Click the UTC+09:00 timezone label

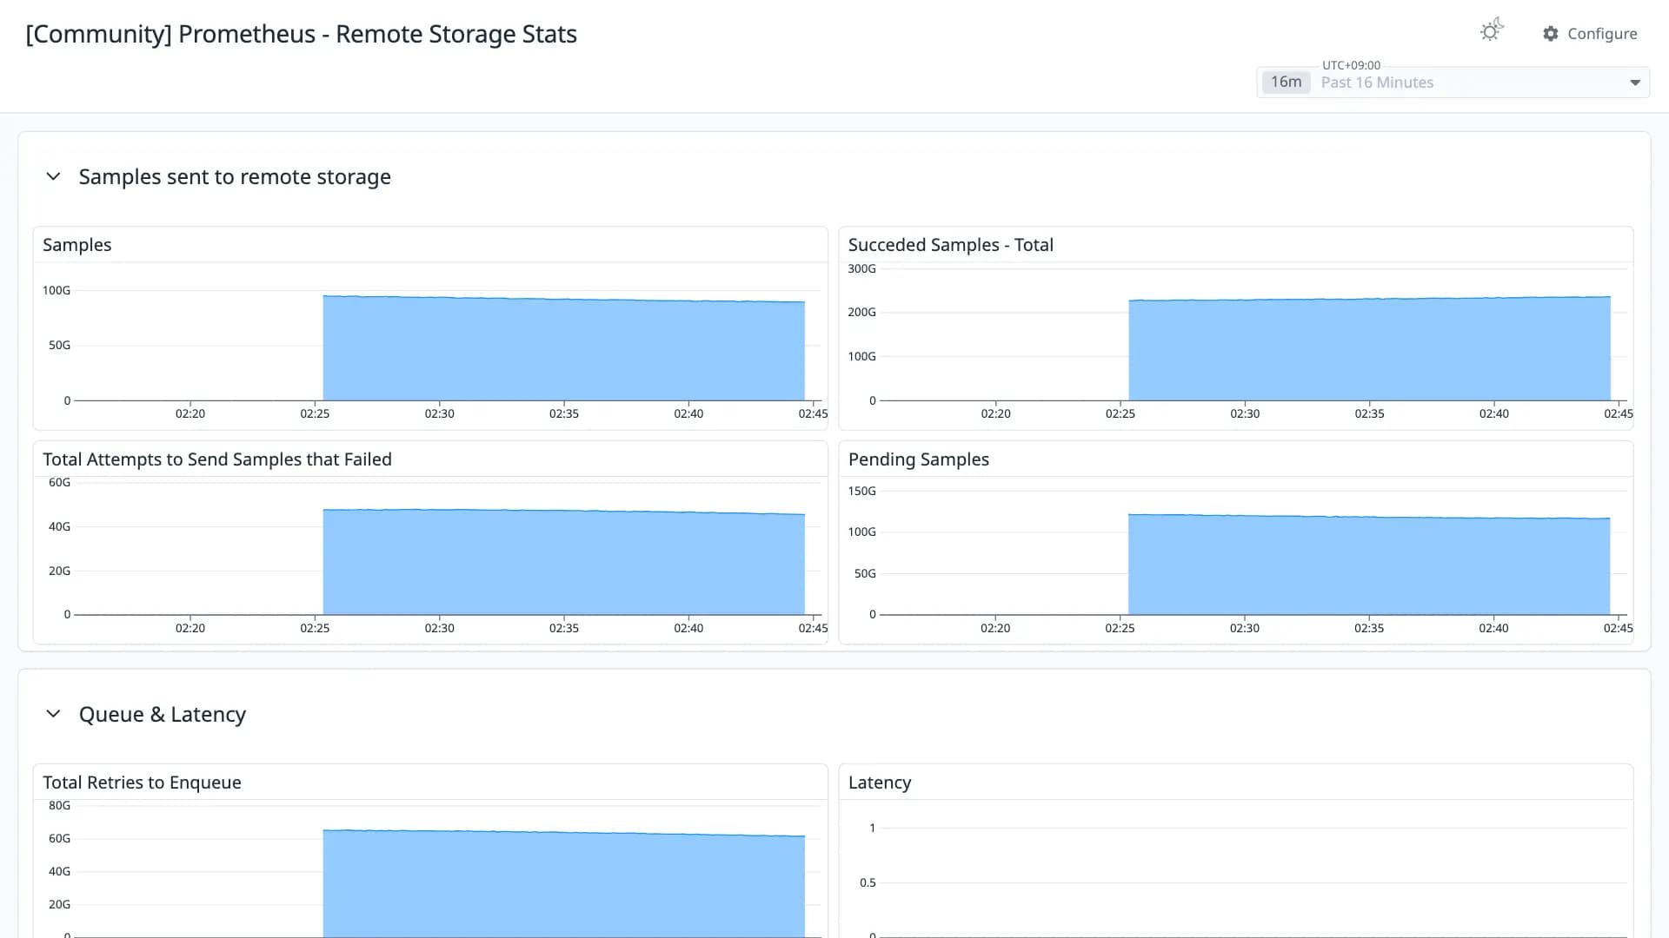coord(1351,65)
